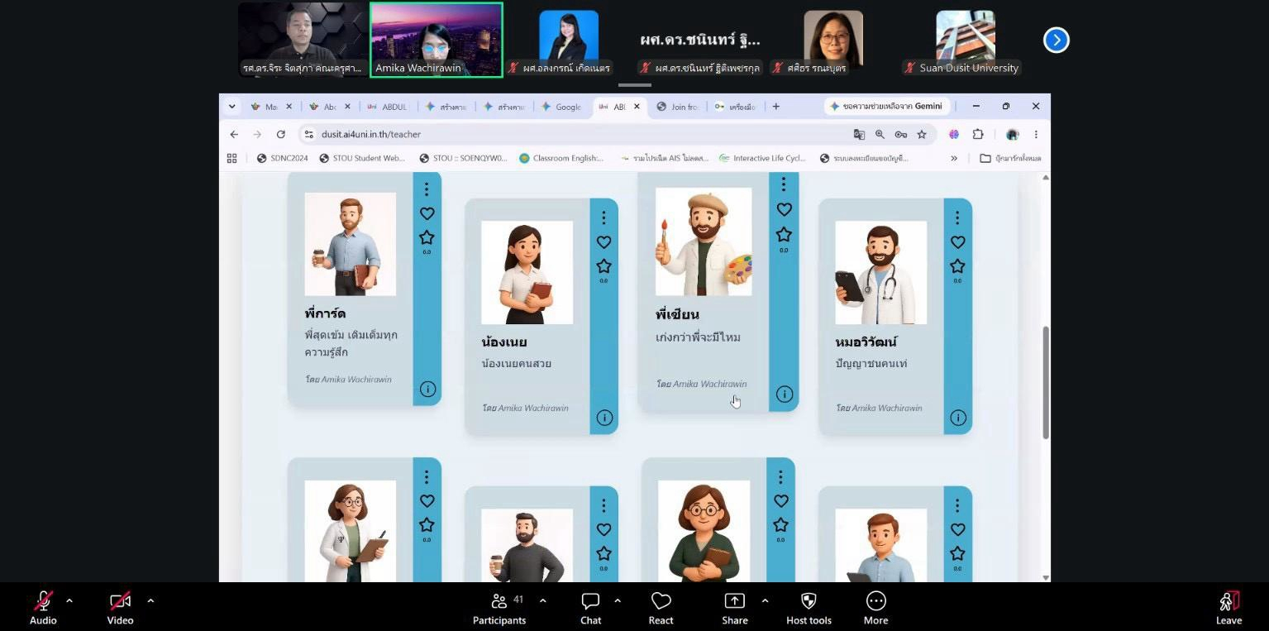Open the Zoom React menu

tap(661, 608)
